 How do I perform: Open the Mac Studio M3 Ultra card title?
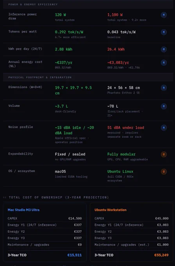click(x=23, y=210)
